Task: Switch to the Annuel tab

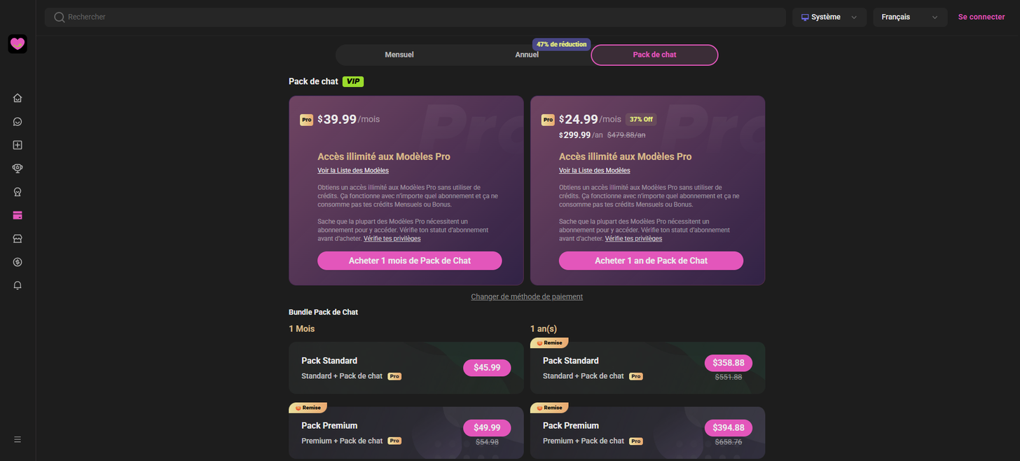Action: (x=527, y=55)
